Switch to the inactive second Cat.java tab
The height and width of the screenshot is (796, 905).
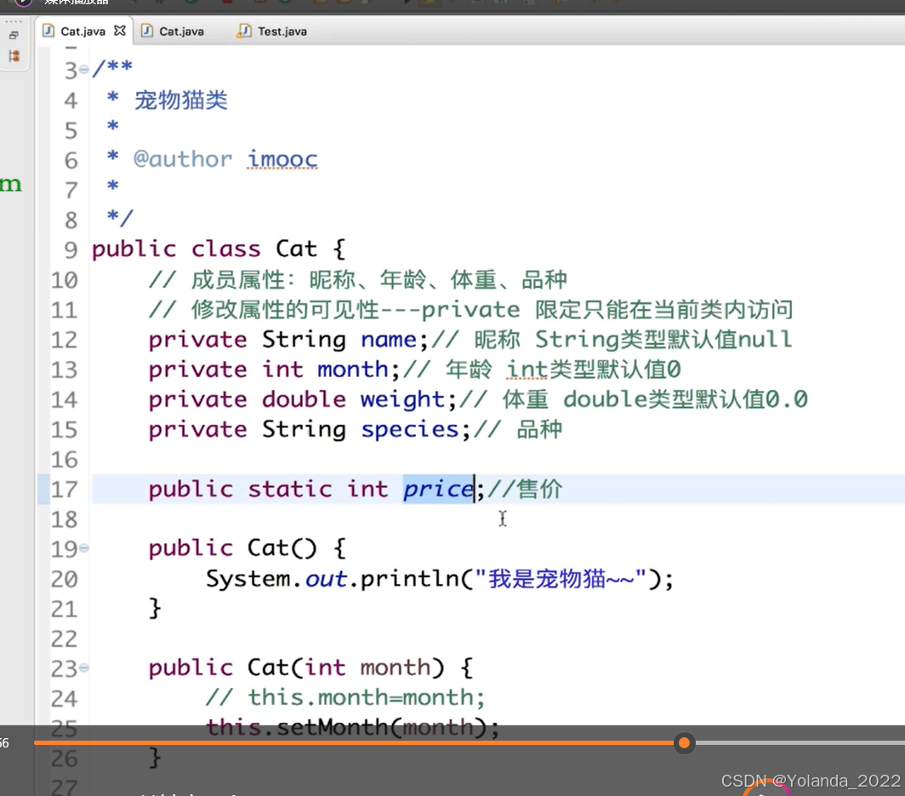174,31
